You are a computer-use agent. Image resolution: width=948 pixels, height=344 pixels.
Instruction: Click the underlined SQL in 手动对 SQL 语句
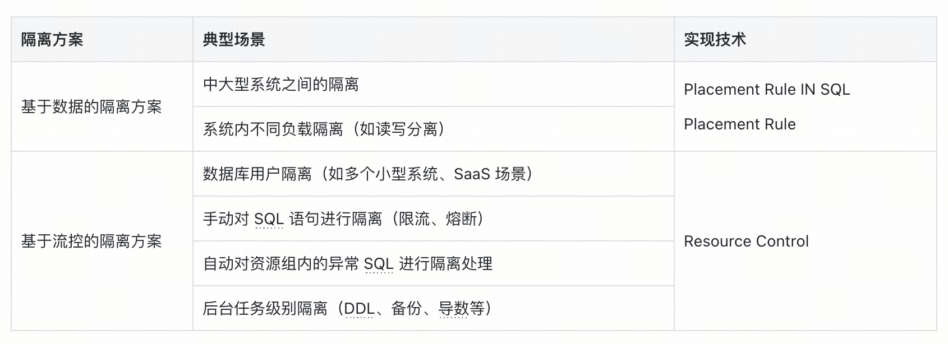[x=269, y=219]
